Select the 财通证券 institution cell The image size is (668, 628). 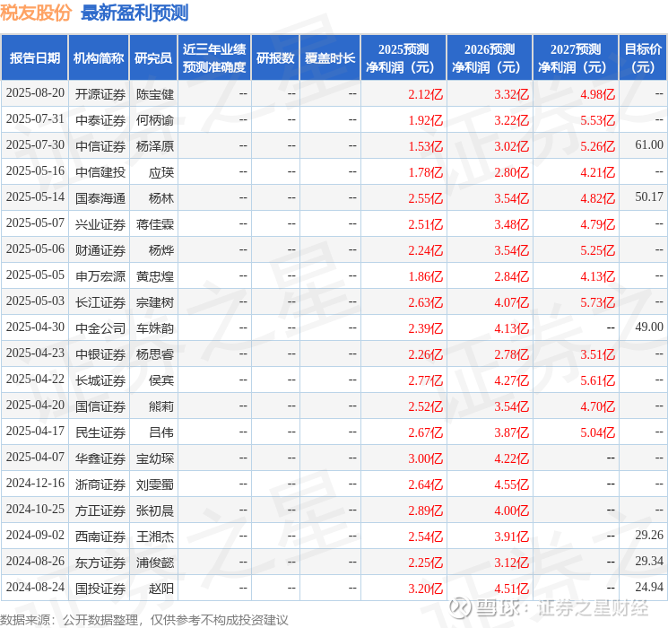click(100, 250)
